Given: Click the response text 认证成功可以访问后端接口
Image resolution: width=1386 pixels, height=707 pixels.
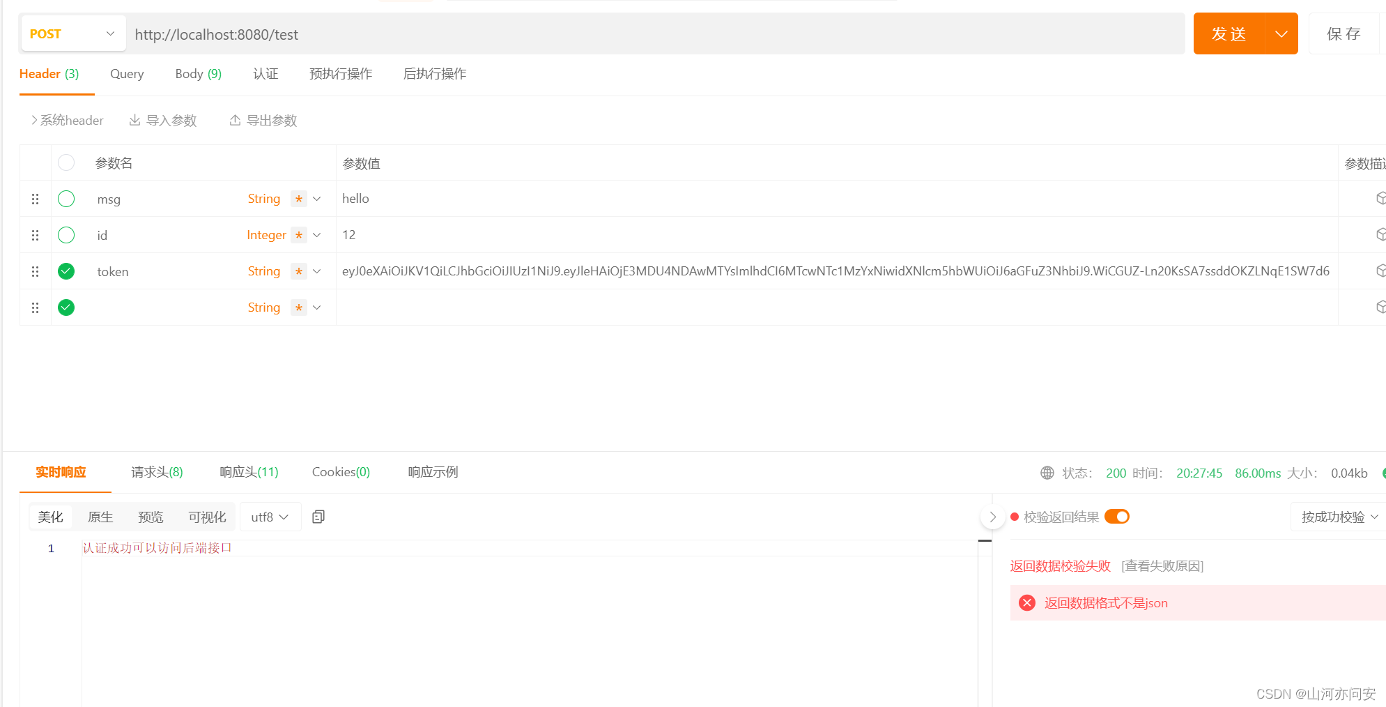Looking at the screenshot, I should pyautogui.click(x=157, y=548).
